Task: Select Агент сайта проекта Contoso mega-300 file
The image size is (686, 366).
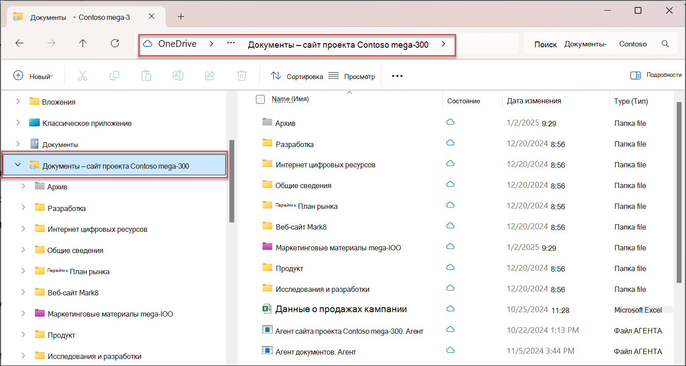Action: (x=349, y=331)
